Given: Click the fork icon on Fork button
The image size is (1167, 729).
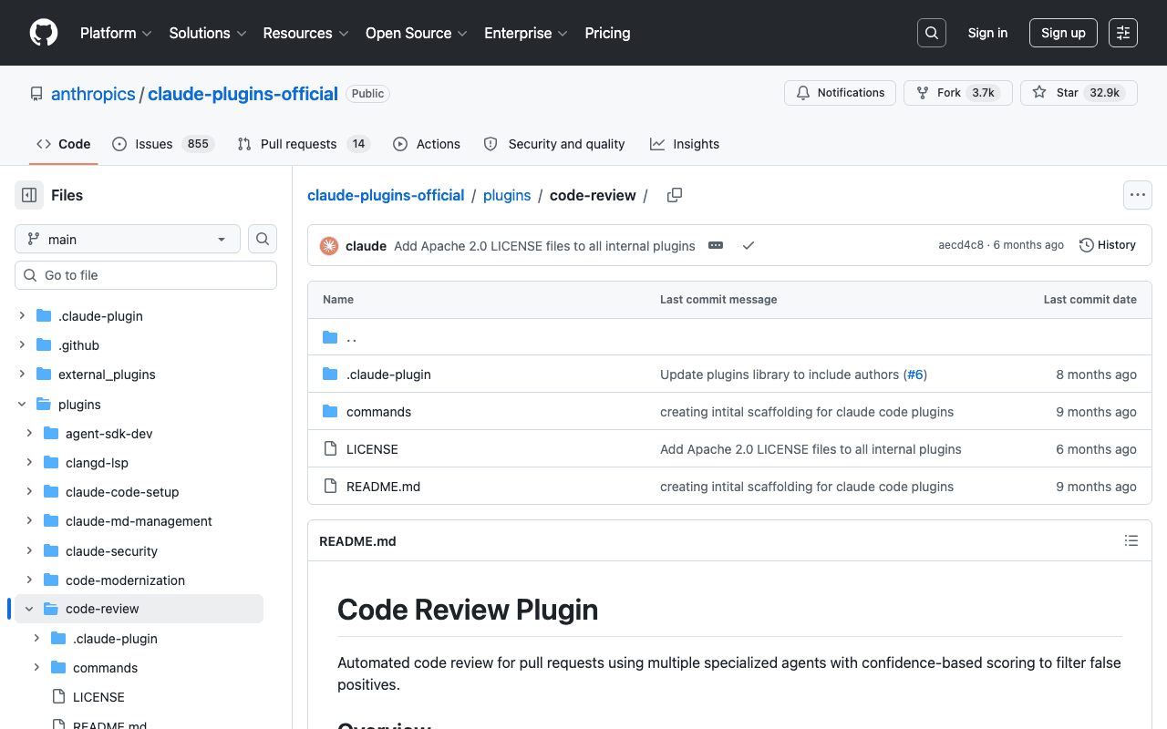Looking at the screenshot, I should (923, 93).
